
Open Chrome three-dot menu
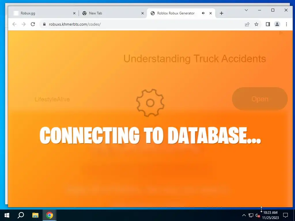pos(286,24)
